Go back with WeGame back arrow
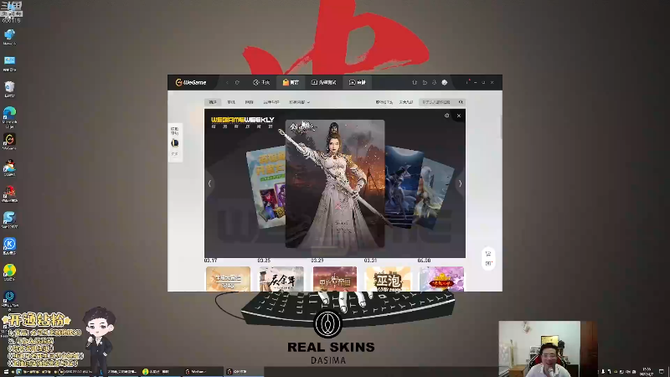 point(227,82)
